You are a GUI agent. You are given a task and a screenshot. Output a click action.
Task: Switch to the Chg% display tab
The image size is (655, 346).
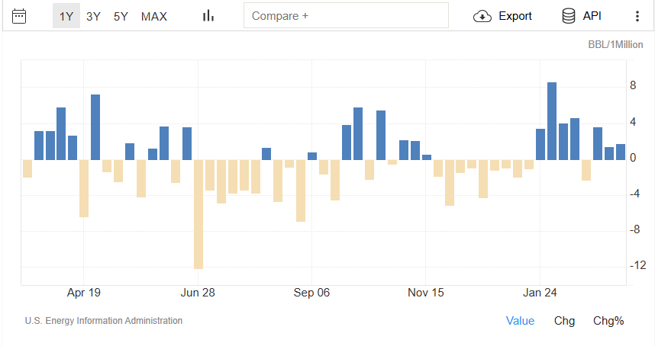[608, 321]
